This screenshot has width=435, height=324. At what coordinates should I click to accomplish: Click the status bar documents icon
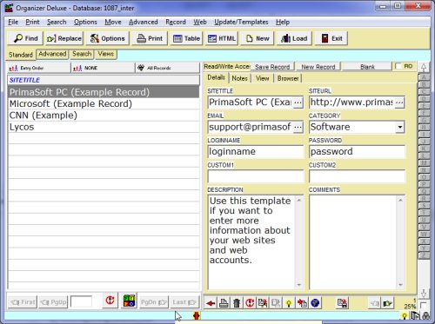pos(416,316)
